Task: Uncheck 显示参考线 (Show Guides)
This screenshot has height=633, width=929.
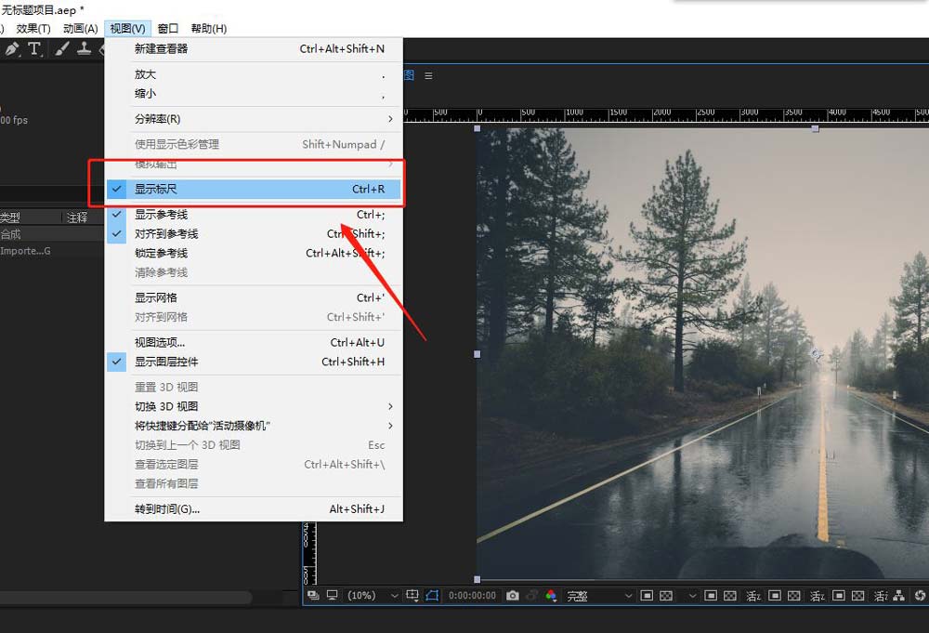Action: click(254, 215)
